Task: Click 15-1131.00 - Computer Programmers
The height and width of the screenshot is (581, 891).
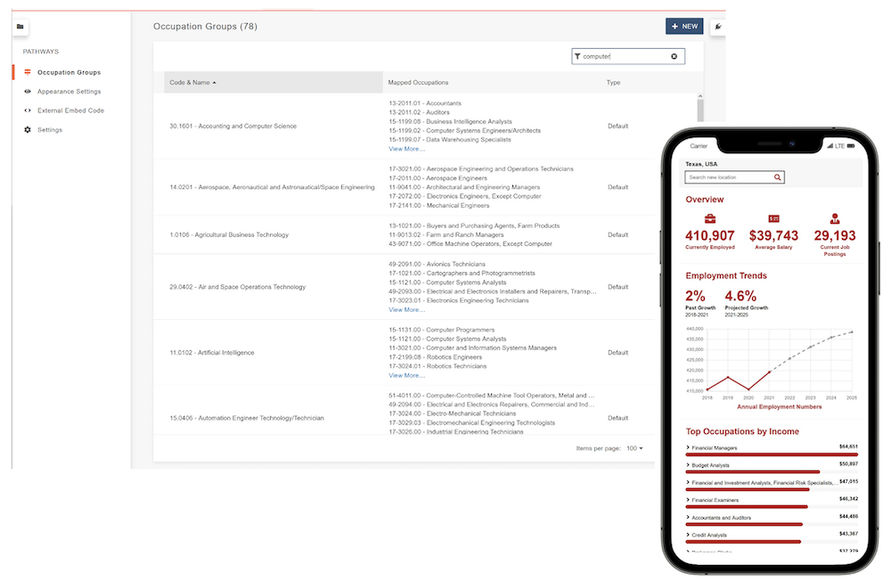Action: click(x=442, y=331)
